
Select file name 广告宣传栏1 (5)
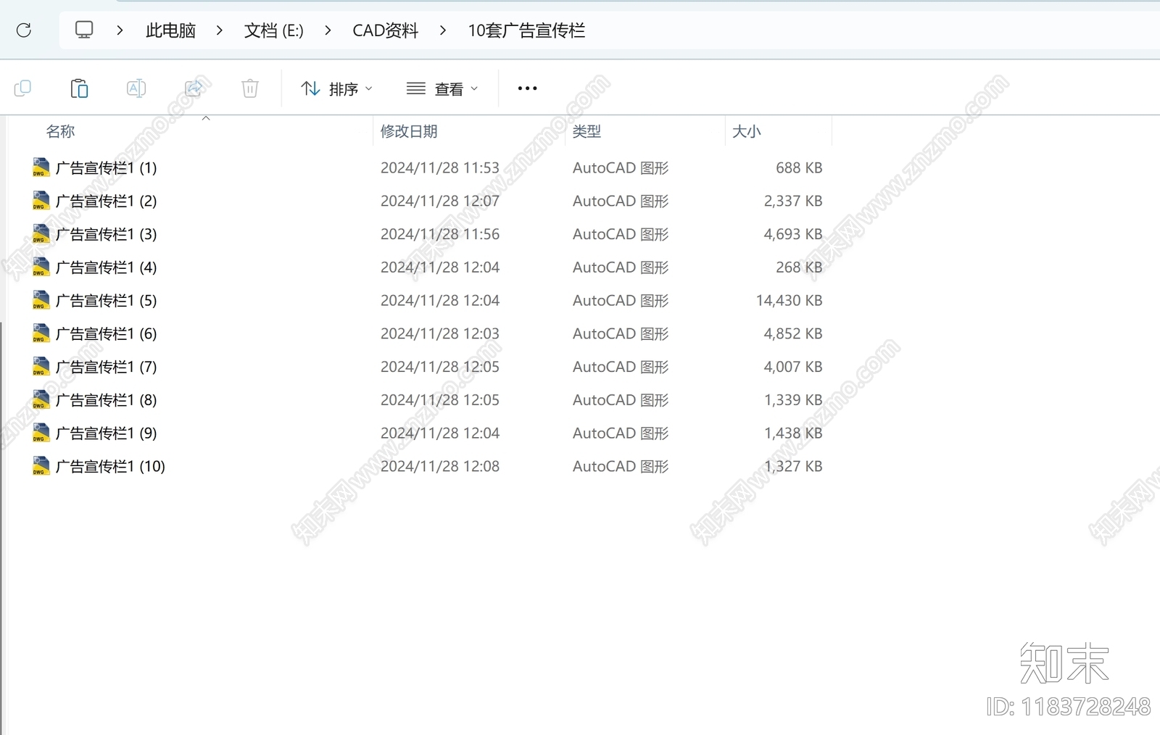point(107,301)
